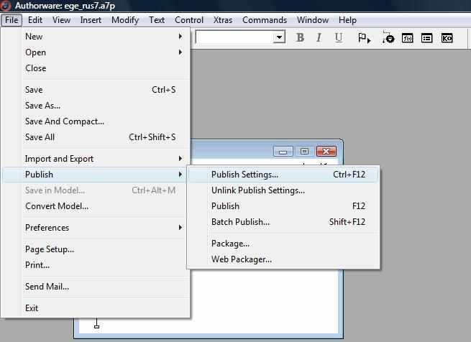Open the Modify menu
This screenshot has height=342, width=471.
tap(125, 20)
